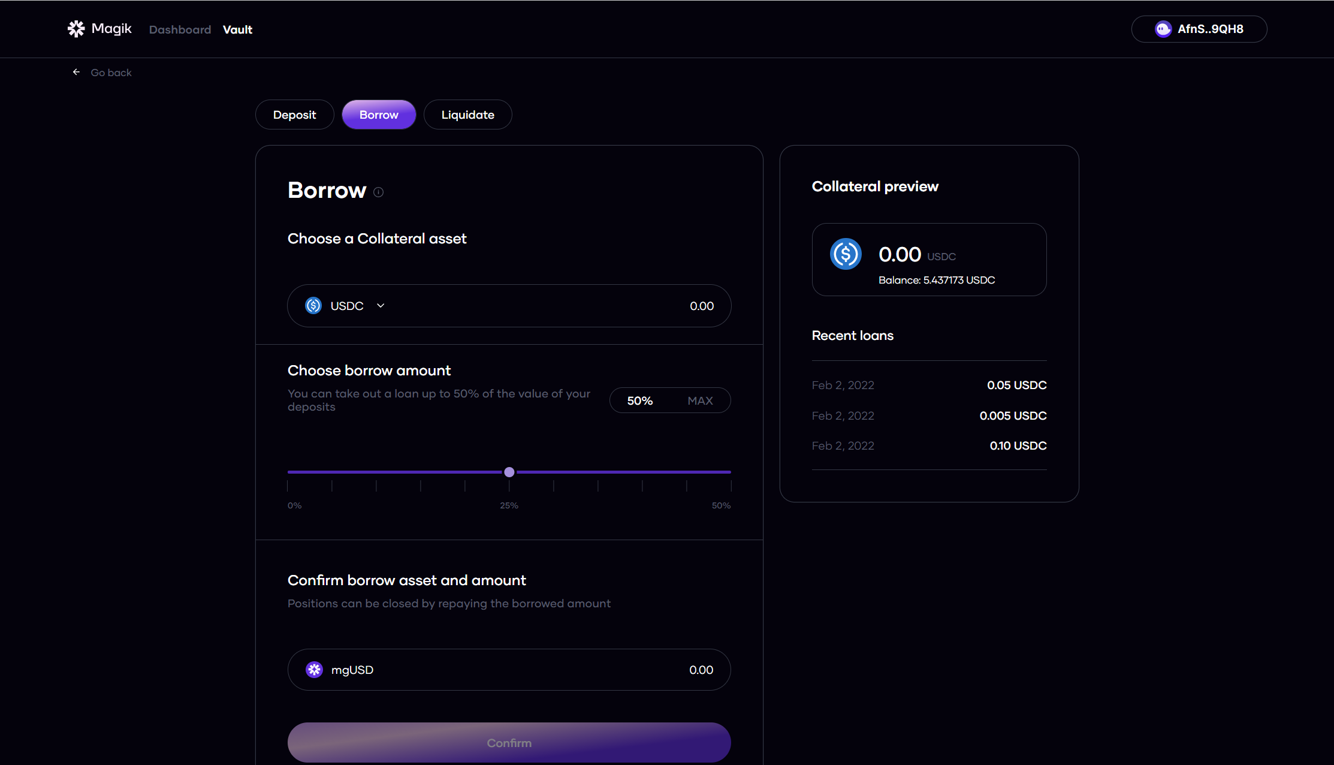Switch to the Deposit tab
The width and height of the screenshot is (1334, 765).
294,115
